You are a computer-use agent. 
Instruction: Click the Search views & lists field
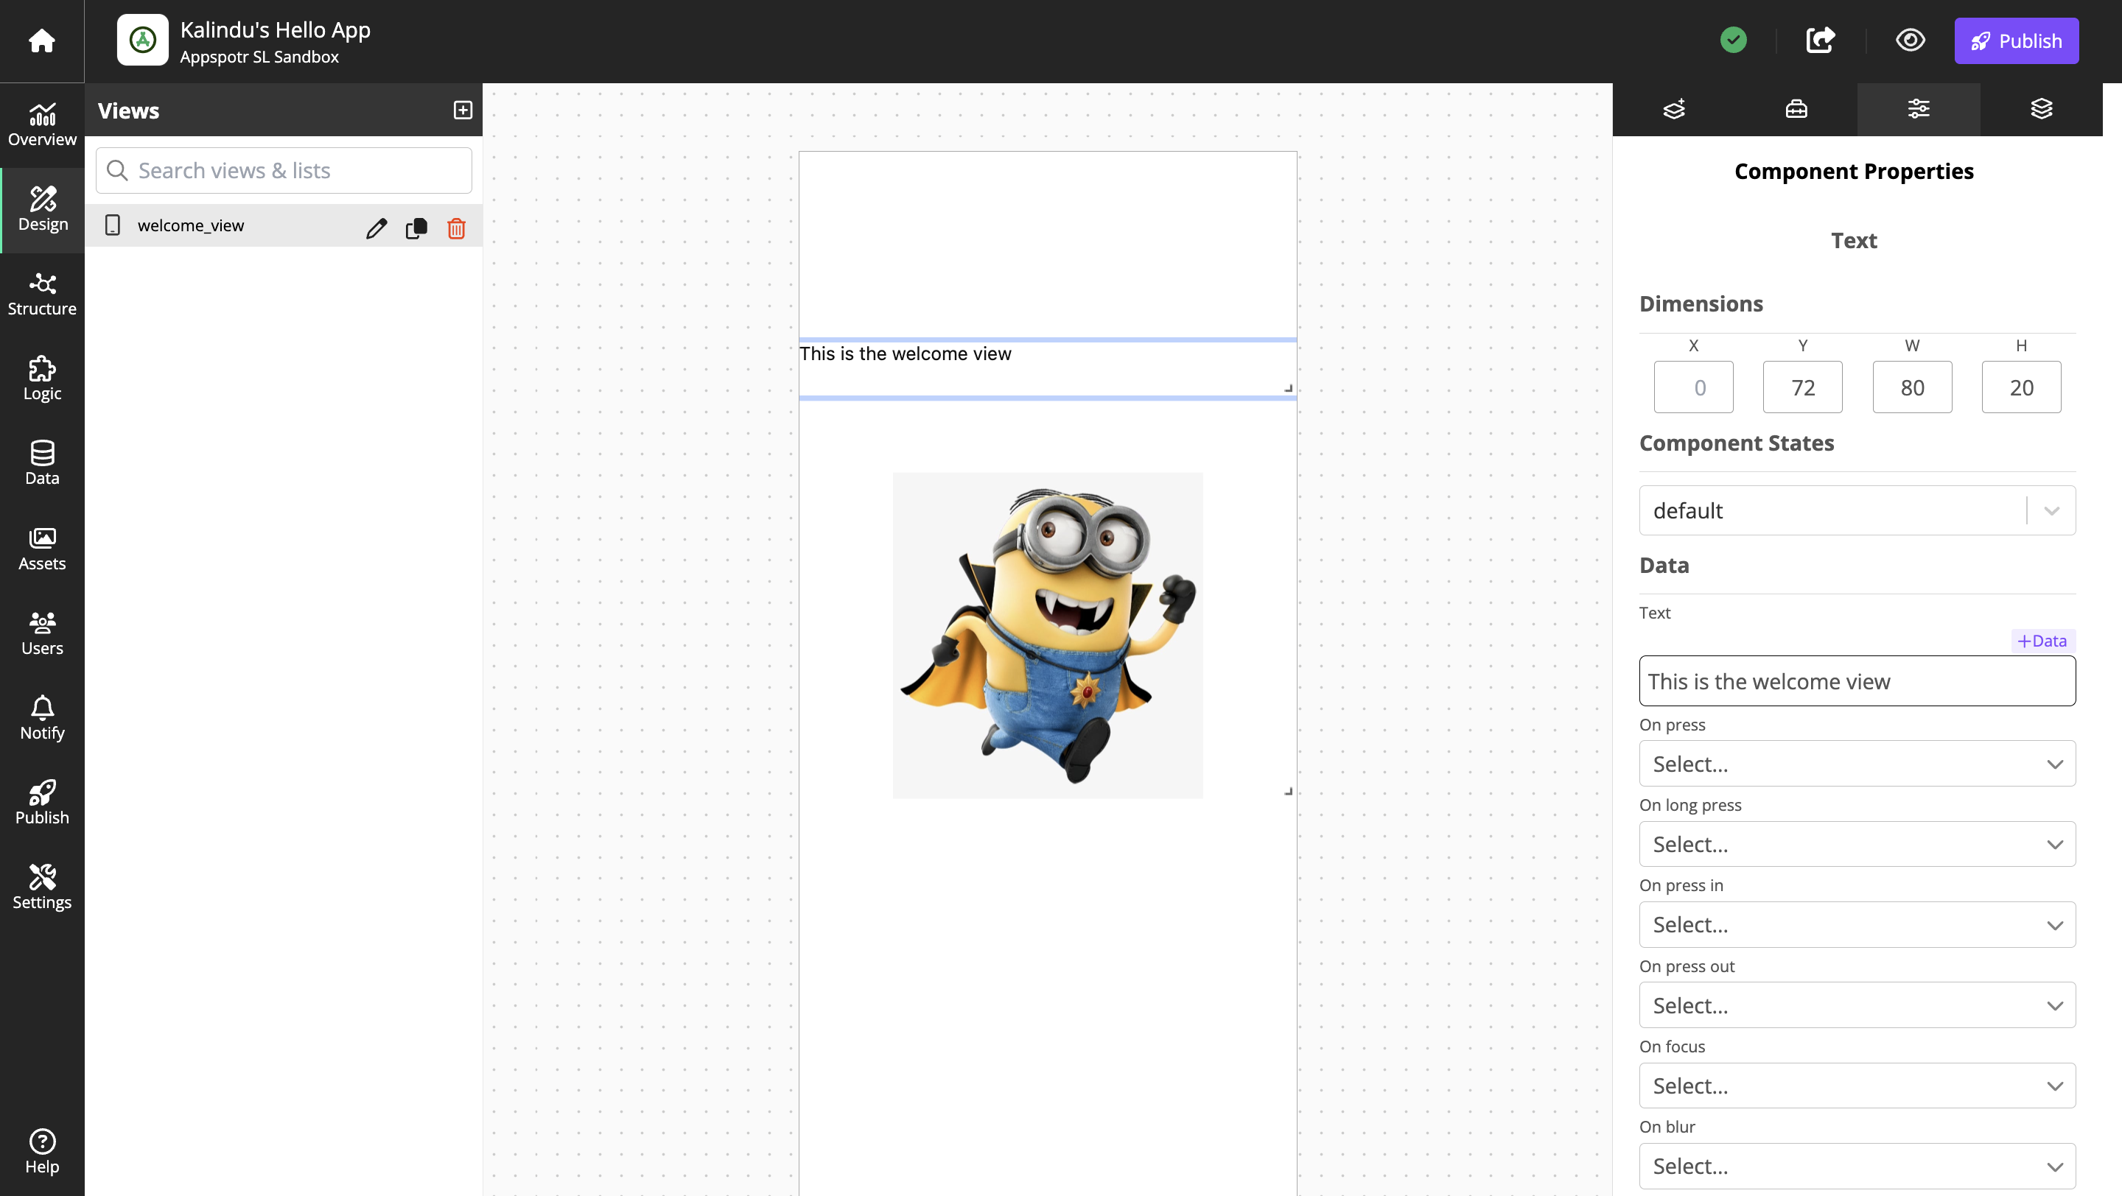[x=284, y=170]
